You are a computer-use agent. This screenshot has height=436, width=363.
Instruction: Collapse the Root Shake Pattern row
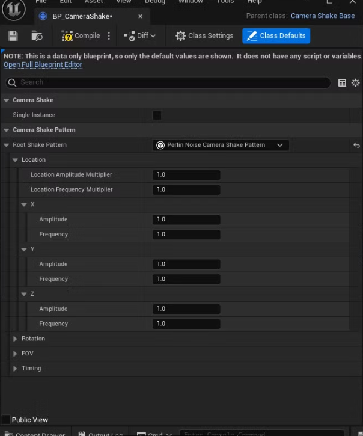click(7, 145)
